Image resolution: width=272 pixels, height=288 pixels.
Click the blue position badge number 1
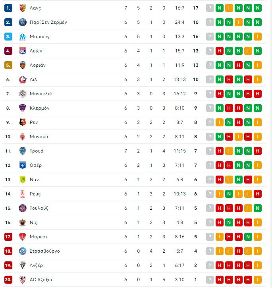(x=9, y=8)
